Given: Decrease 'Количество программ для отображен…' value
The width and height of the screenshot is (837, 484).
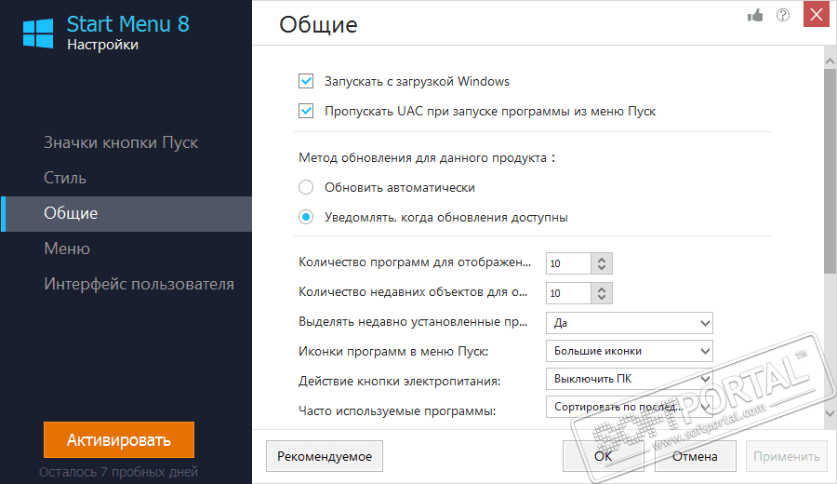Looking at the screenshot, I should pos(602,268).
